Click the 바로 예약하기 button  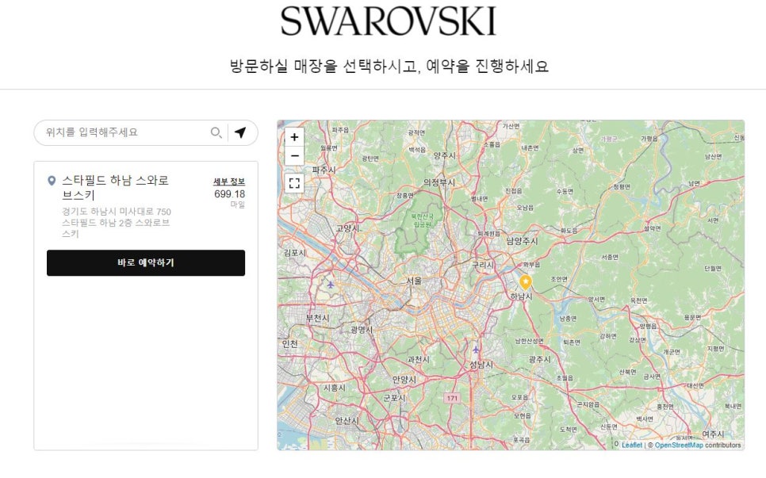[146, 262]
